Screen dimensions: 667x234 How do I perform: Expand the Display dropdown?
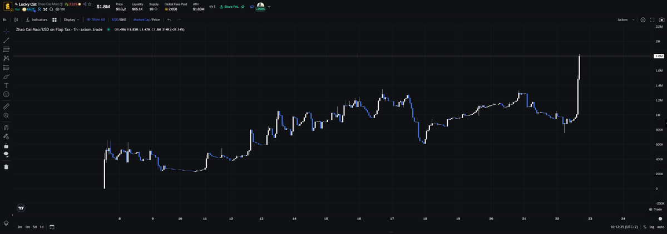(71, 19)
